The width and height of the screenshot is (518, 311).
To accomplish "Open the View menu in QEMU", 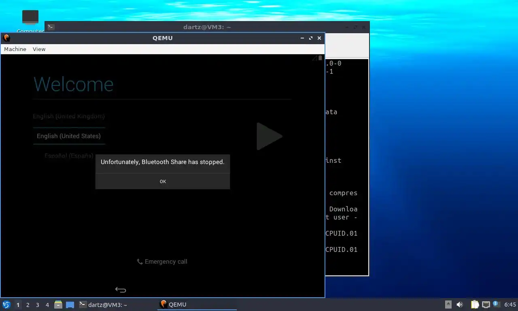I will (39, 49).
